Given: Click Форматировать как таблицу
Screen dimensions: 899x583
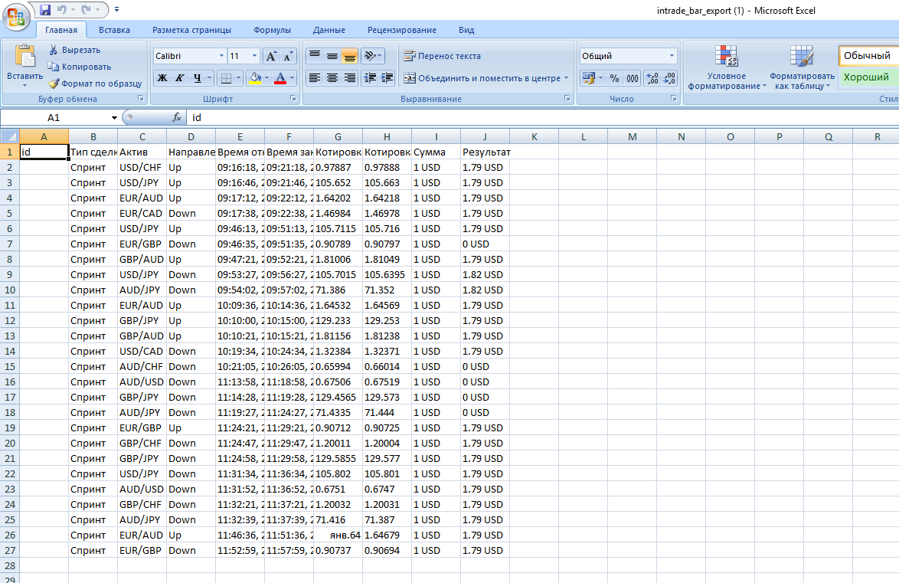Looking at the screenshot, I should point(802,67).
